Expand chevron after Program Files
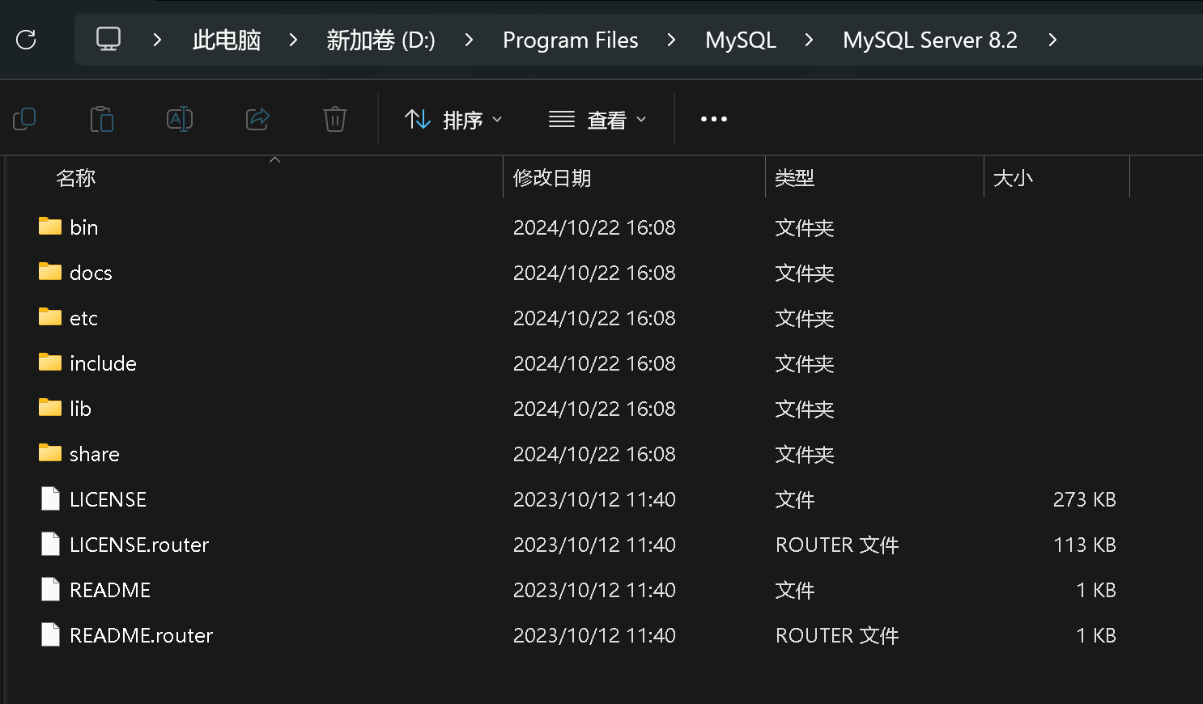 click(671, 40)
